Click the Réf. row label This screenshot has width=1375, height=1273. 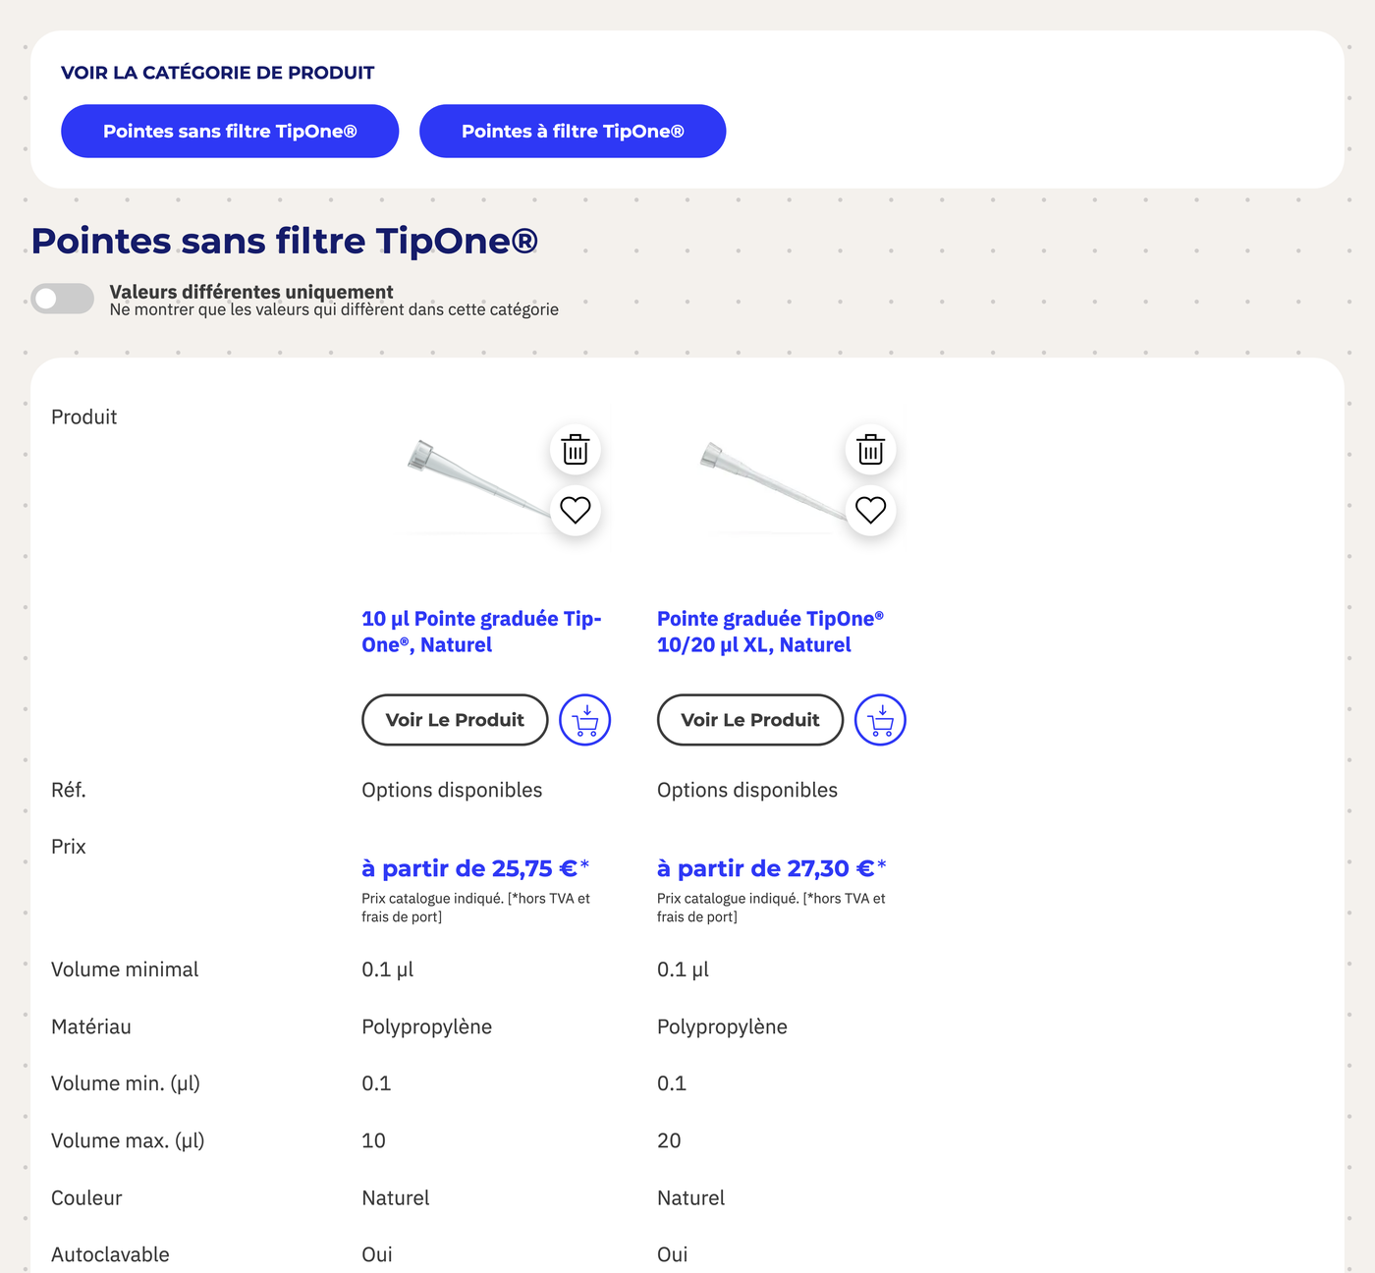[x=69, y=790]
